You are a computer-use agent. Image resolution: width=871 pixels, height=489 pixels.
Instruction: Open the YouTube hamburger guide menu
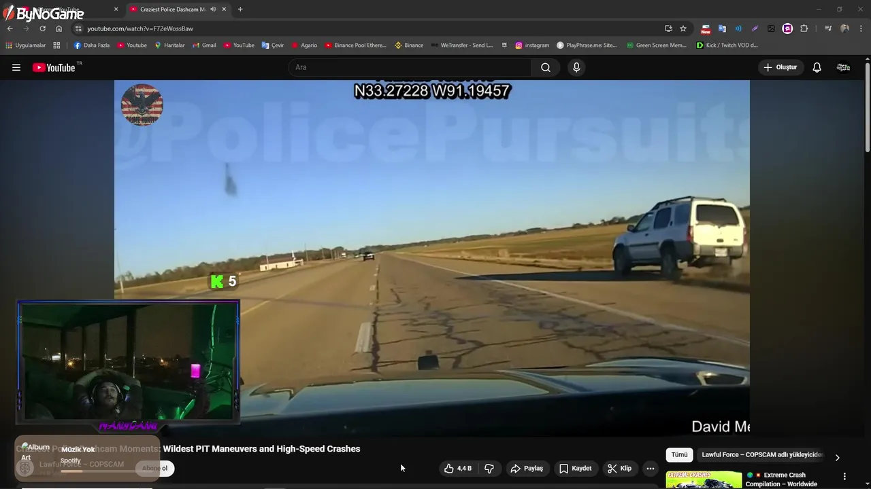click(16, 67)
